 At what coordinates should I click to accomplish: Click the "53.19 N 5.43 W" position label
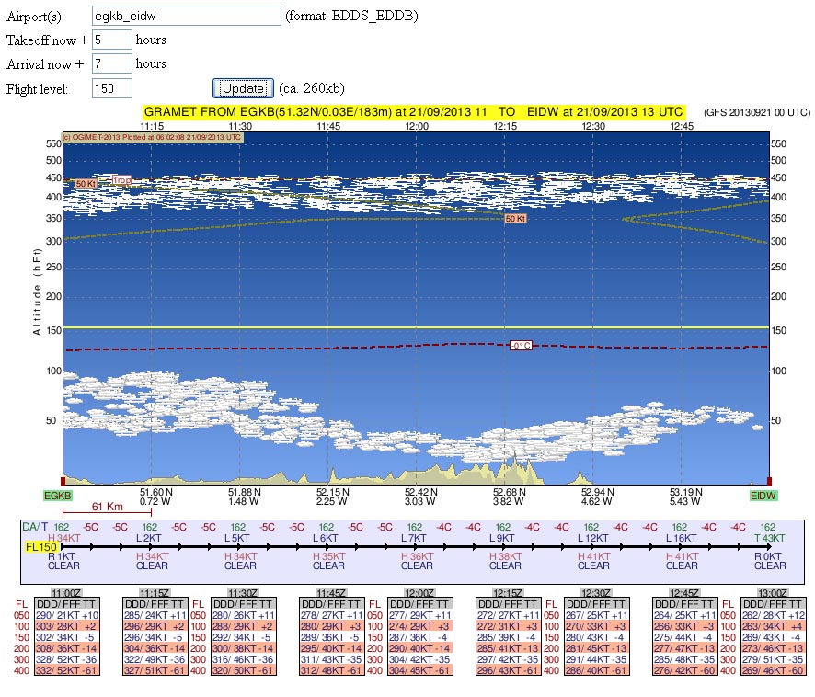[x=685, y=497]
